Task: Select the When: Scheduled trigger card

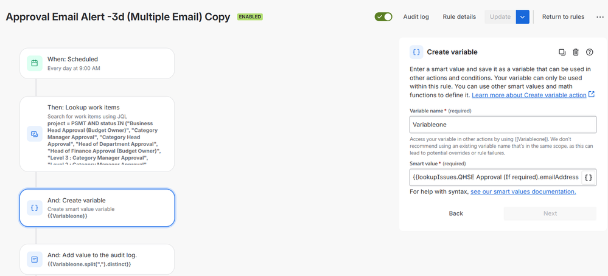Action: [97, 63]
